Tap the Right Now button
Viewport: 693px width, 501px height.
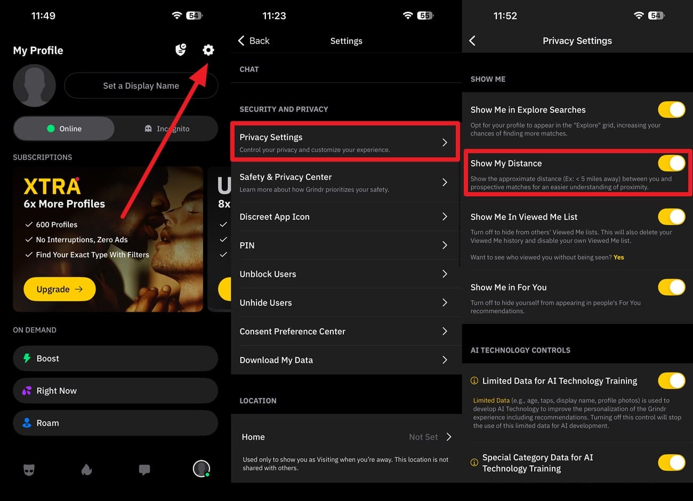[x=116, y=391]
